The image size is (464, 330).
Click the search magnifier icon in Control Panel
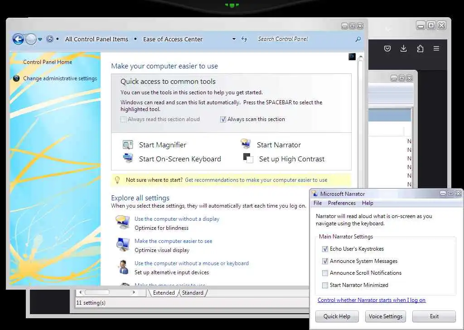(358, 39)
